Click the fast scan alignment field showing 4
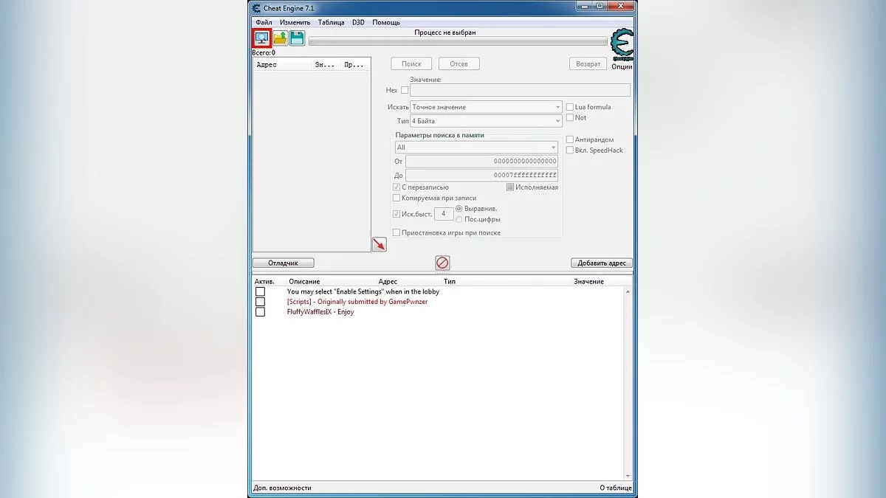886x498 pixels. tap(444, 214)
